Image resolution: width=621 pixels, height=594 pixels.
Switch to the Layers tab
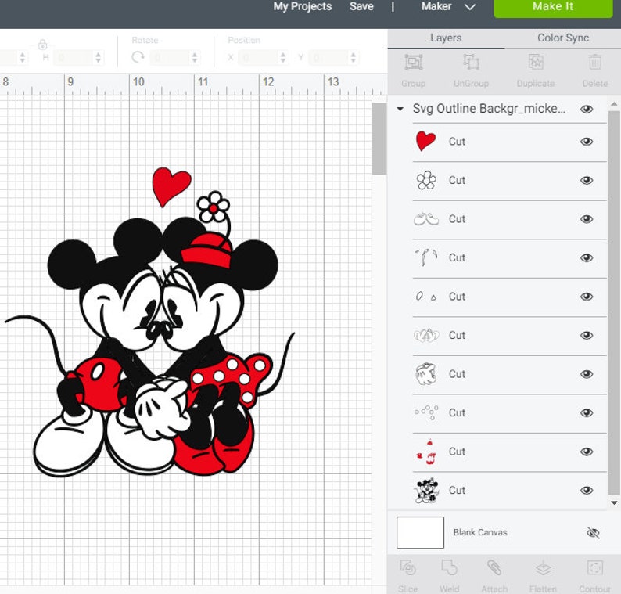coord(446,38)
